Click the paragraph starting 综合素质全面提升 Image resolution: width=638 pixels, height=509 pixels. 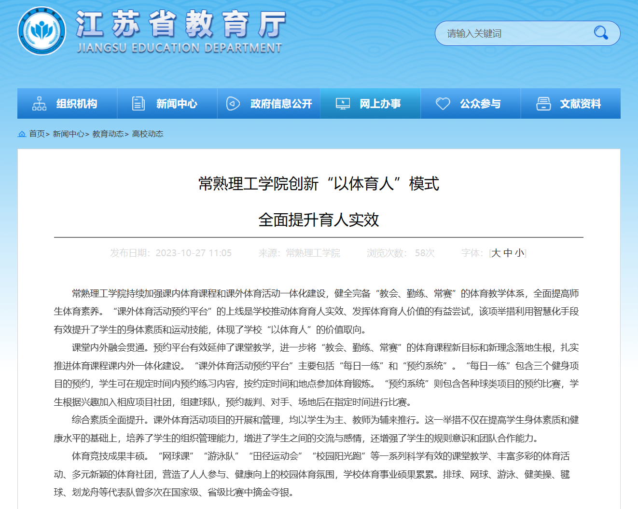[316, 429]
